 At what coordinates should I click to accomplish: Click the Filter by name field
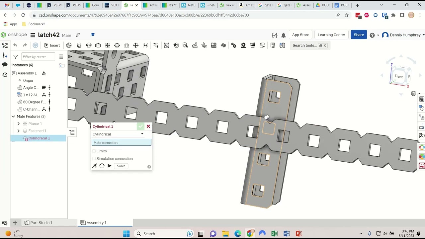point(38,57)
